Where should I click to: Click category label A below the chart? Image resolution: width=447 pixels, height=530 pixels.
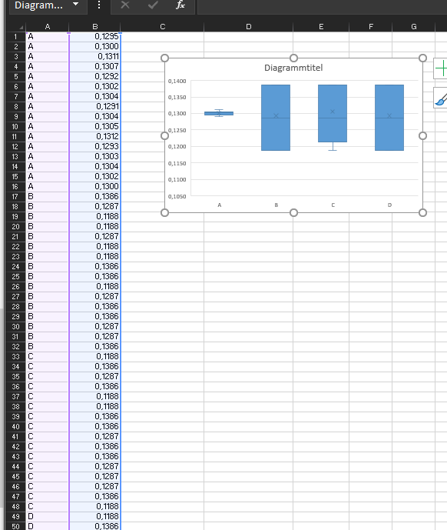pos(220,205)
